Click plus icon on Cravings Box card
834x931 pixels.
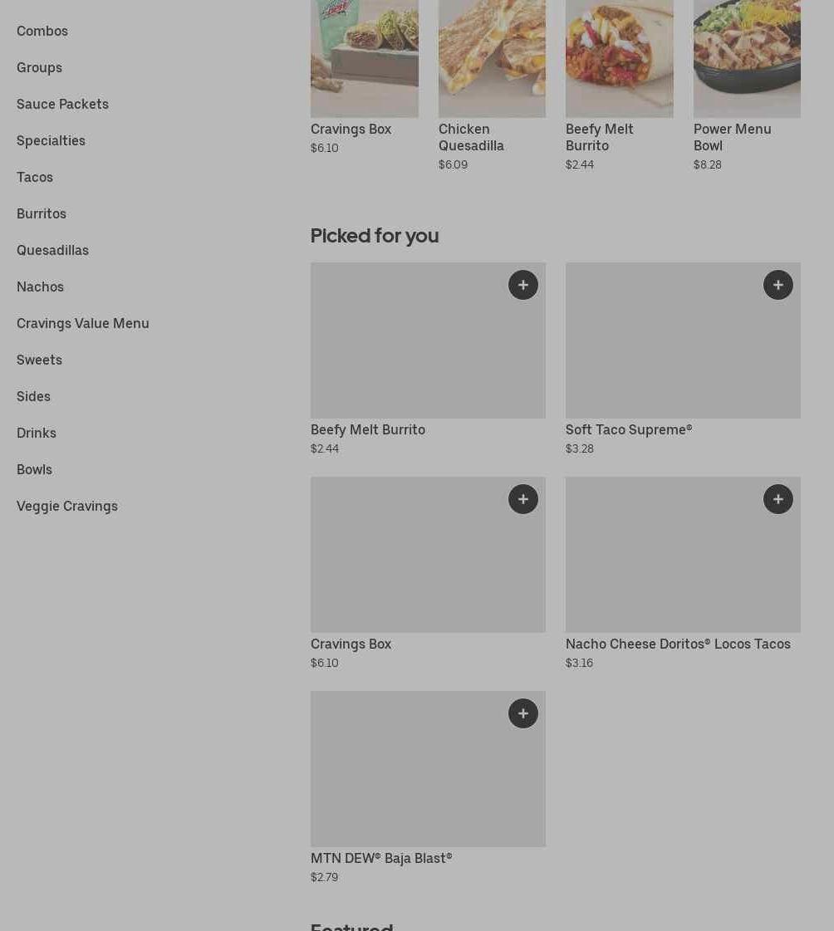click(523, 499)
